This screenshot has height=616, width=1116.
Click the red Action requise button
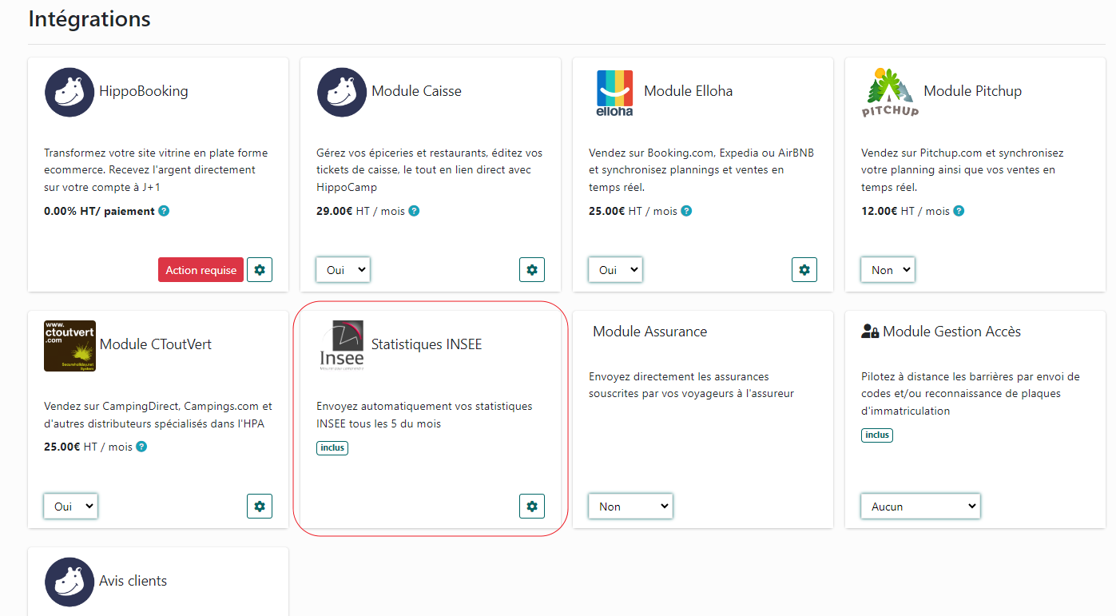[201, 270]
